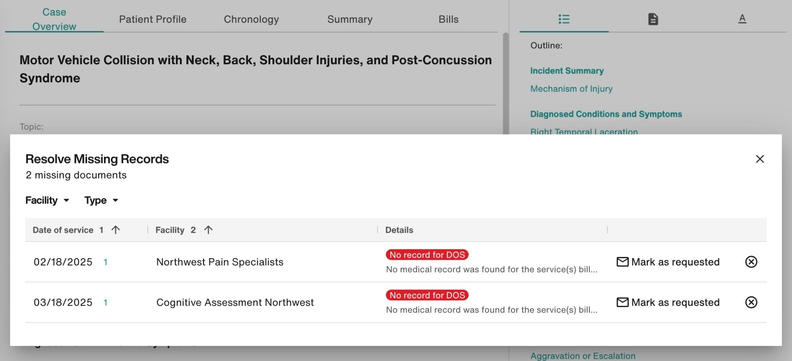Dismiss the Northwest Pain Specialists missing record

pos(751,262)
